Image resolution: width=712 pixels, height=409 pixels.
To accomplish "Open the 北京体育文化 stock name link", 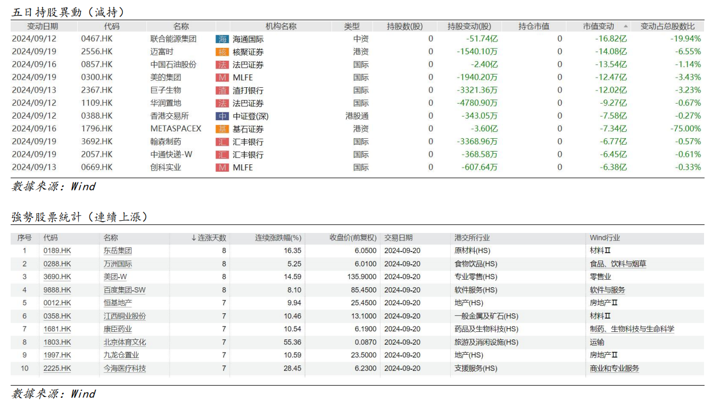I will pyautogui.click(x=125, y=342).
